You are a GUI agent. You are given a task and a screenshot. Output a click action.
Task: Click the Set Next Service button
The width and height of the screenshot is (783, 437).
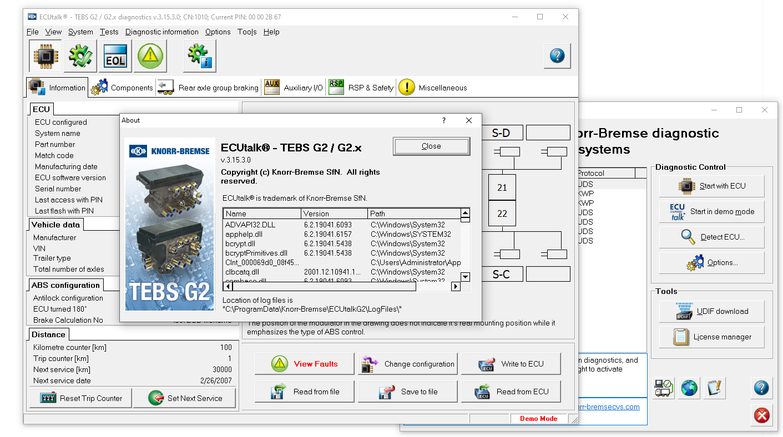tap(184, 398)
